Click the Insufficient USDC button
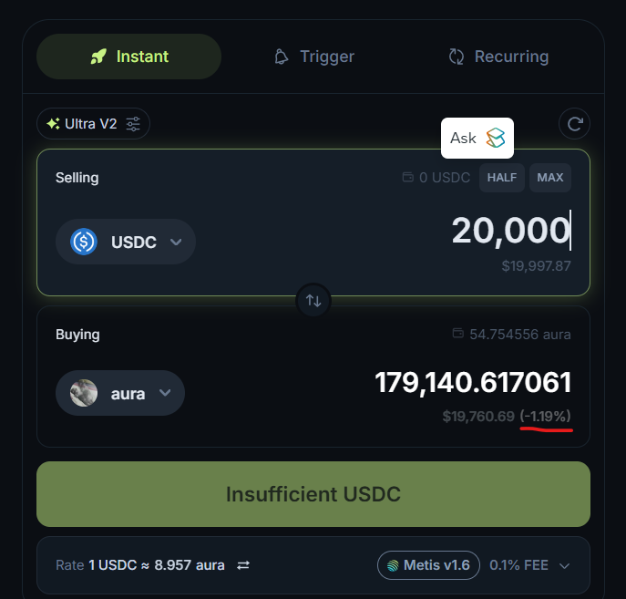Screen dimensions: 626x599 pyautogui.click(x=313, y=494)
